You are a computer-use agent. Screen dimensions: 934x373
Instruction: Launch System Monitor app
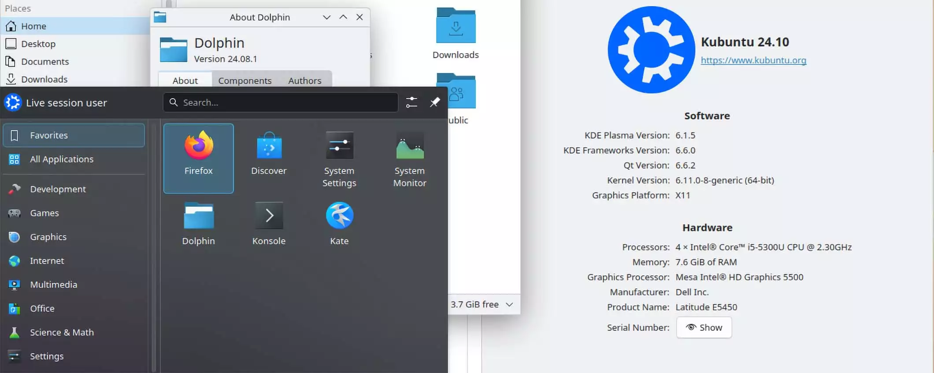(x=410, y=159)
